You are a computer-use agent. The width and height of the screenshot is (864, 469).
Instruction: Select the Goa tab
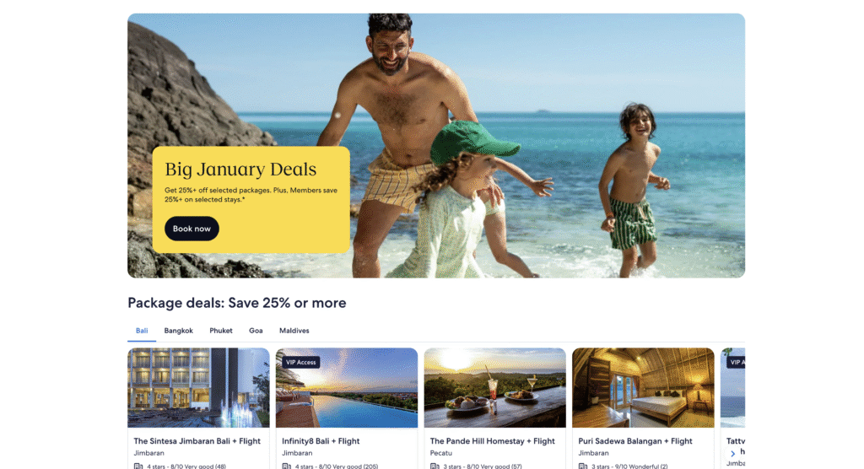click(x=256, y=331)
